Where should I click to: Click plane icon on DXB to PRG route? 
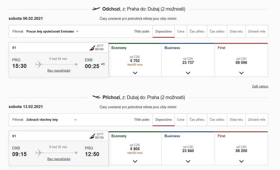click(39, 153)
